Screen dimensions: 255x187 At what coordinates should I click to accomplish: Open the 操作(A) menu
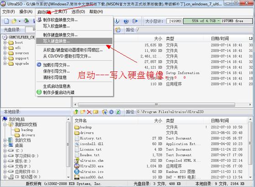tap(26, 12)
